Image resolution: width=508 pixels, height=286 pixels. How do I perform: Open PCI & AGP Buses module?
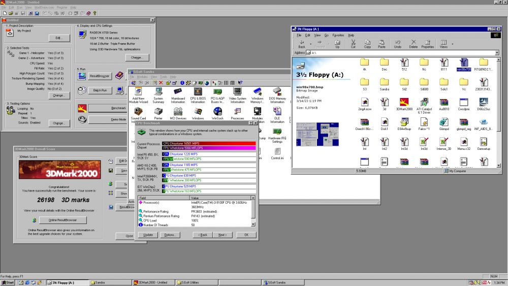pyautogui.click(x=217, y=96)
